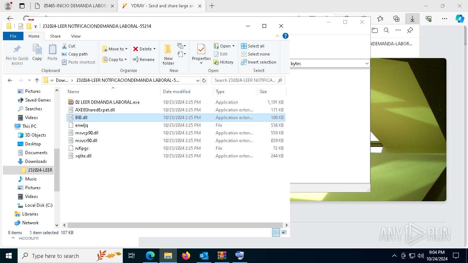Open Explorer Help question mark

(x=286, y=36)
